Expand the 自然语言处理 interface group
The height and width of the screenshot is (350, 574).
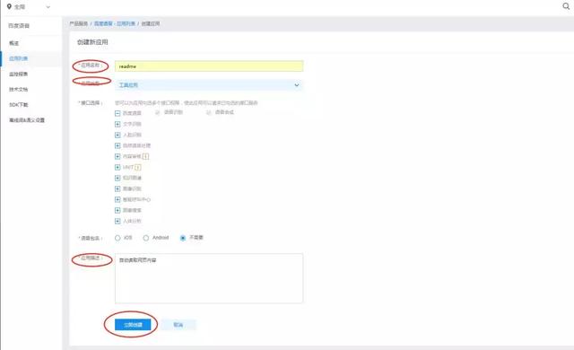117,145
